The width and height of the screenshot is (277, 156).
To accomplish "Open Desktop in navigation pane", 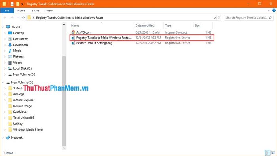I will 18,33.
